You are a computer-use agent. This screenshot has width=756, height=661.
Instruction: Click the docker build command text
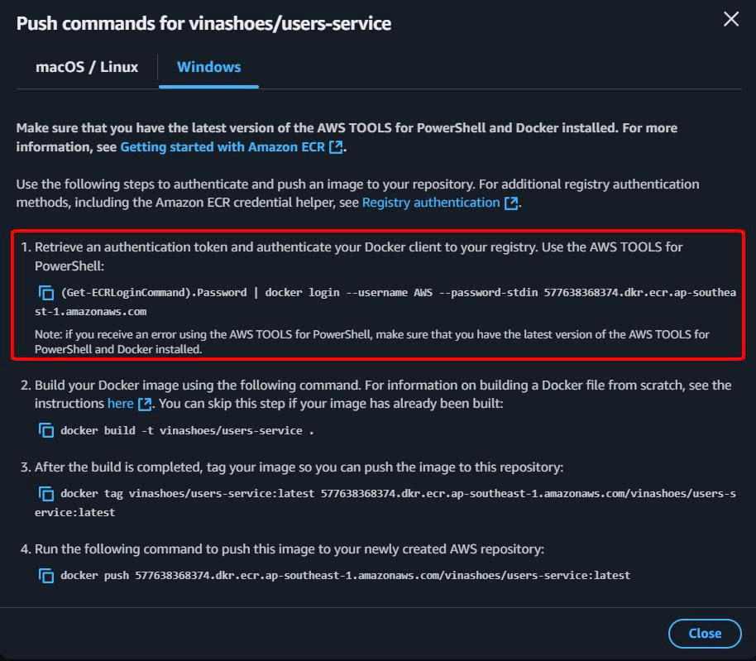click(187, 430)
